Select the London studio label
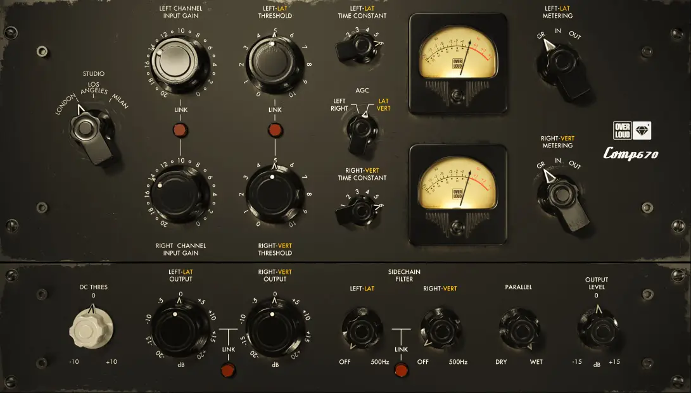The height and width of the screenshot is (393, 691). (65, 104)
